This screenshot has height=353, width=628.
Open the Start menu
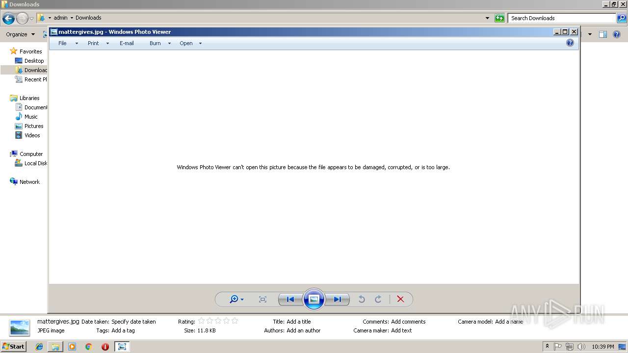click(x=14, y=347)
